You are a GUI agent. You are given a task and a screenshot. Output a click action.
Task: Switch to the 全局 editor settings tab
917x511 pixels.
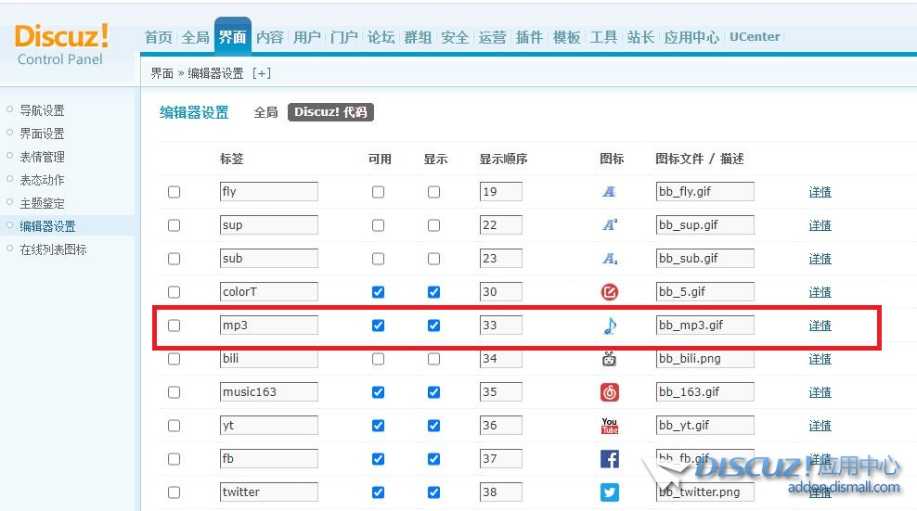[265, 112]
